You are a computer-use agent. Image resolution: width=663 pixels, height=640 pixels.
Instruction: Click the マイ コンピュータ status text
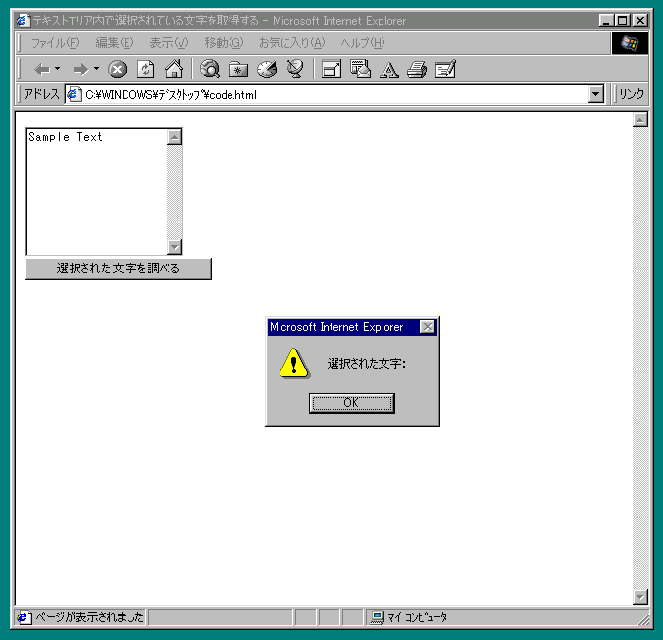[418, 617]
